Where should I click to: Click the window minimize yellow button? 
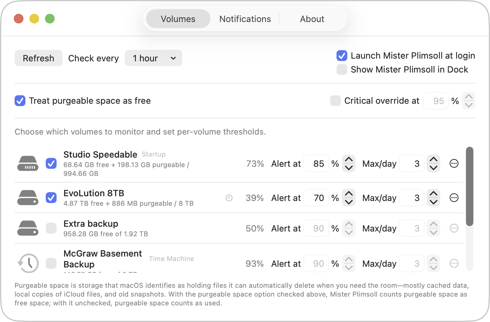click(x=34, y=19)
